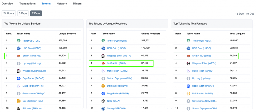The width and height of the screenshot is (256, 112).
Task: Click Wrapped Ether (WETH) link in Total Uniques
Action: tap(204, 63)
